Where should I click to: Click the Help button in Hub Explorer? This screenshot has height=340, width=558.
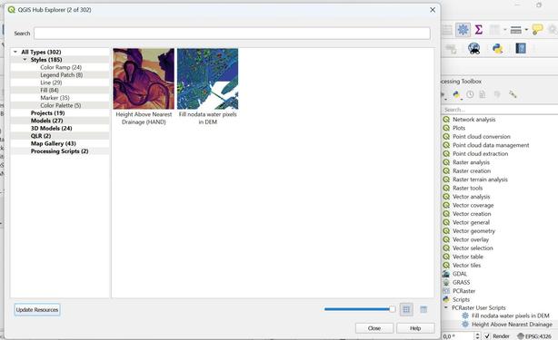click(415, 328)
